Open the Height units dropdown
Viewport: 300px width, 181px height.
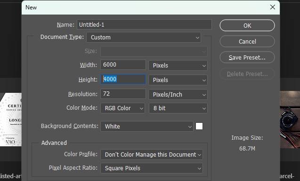pos(178,80)
